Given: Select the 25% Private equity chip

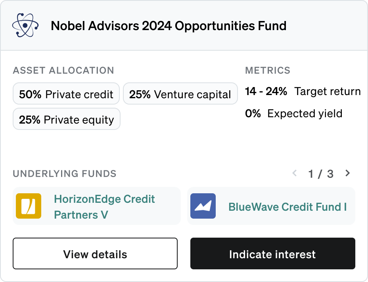Looking at the screenshot, I should pyautogui.click(x=66, y=119).
